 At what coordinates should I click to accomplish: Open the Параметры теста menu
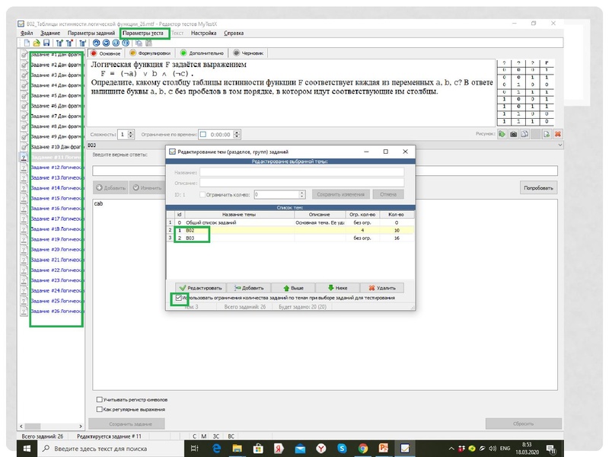142,34
